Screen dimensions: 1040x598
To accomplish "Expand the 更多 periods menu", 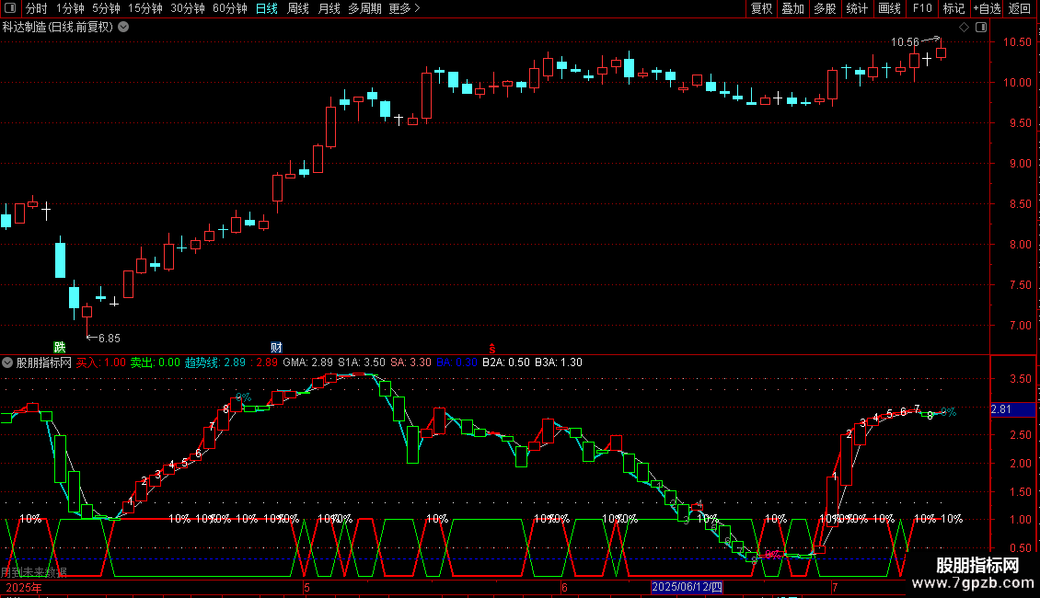I will pos(404,8).
